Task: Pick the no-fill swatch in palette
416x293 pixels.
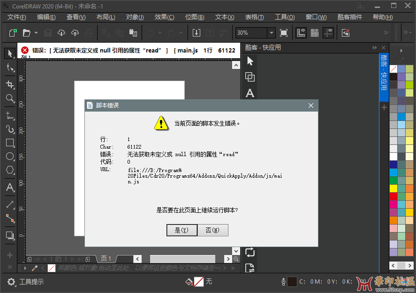Action: click(393, 69)
